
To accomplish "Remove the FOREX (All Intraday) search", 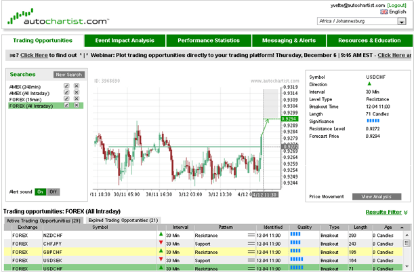I will [x=77, y=106].
